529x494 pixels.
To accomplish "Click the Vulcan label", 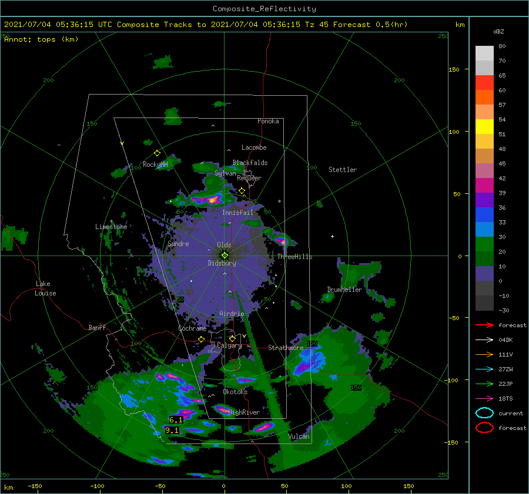I will point(299,436).
